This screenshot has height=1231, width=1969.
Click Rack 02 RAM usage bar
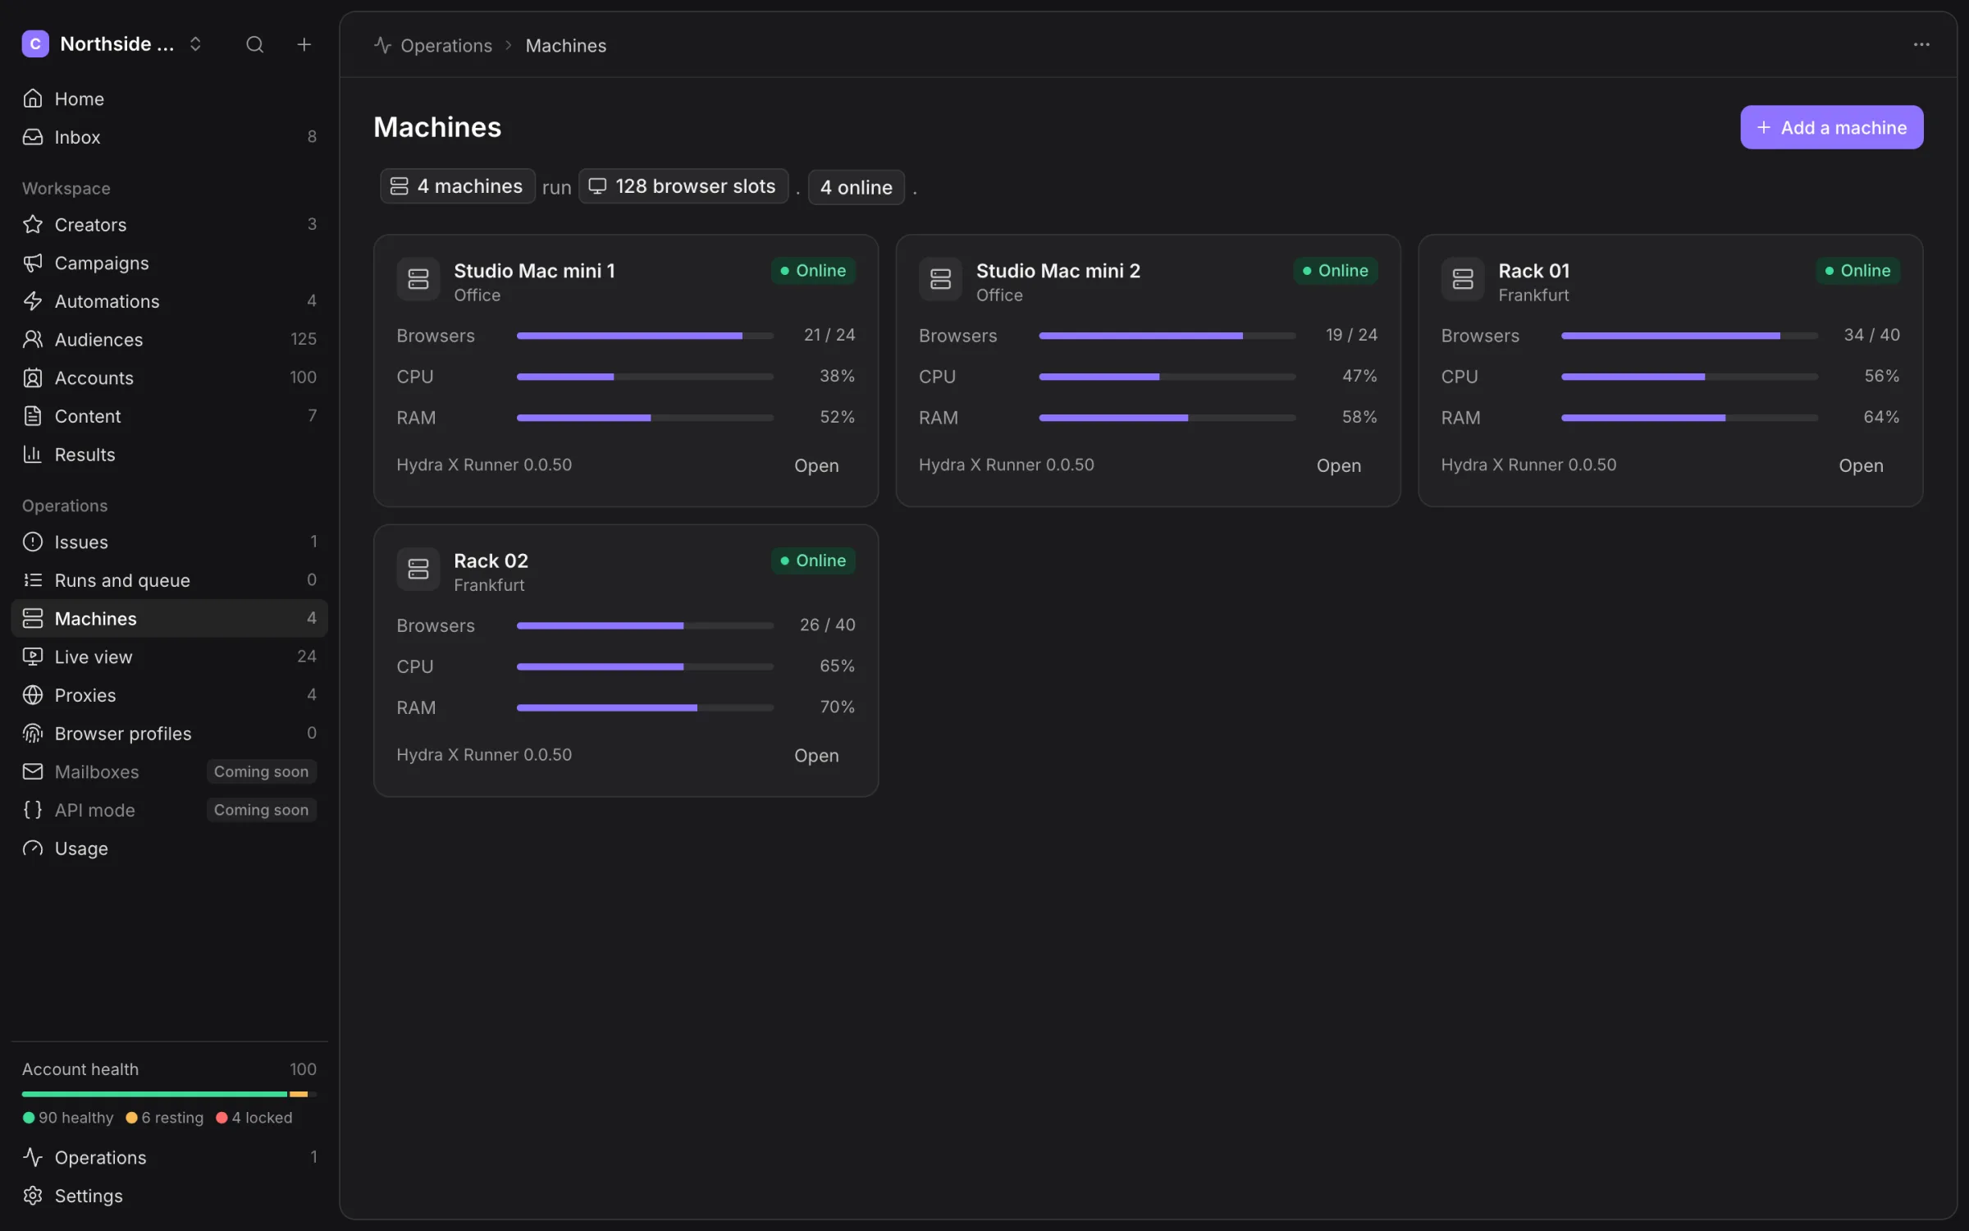pos(645,707)
